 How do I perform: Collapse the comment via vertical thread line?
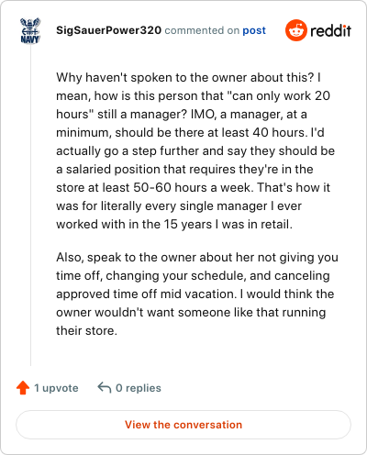tap(30, 205)
